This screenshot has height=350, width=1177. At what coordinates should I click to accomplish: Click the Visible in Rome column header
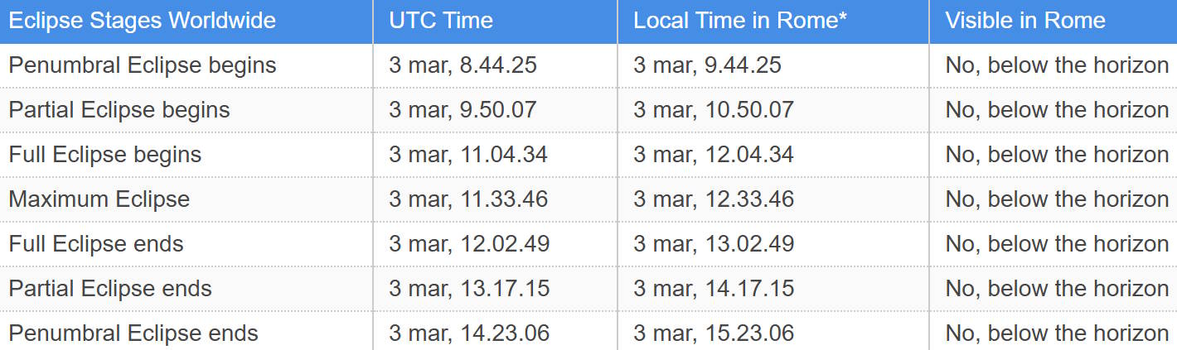point(1025,21)
